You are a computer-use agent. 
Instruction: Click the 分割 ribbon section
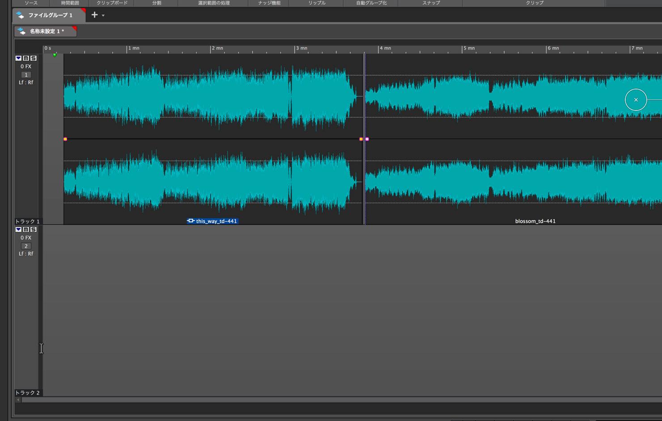157,3
